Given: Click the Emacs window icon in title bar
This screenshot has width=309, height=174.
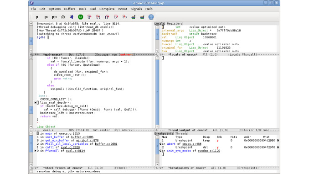Looking at the screenshot, I should (32, 3).
